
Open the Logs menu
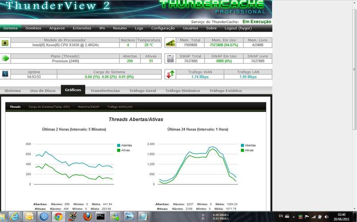[139, 28]
